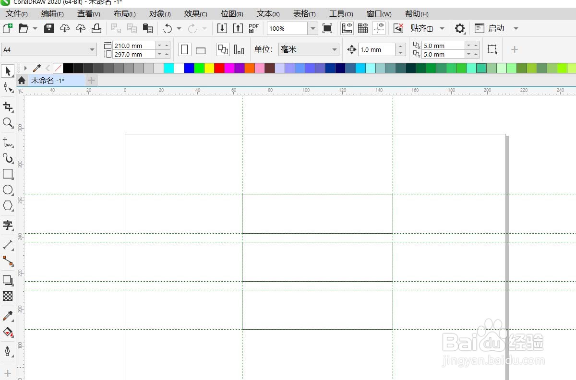Viewport: 576px width, 380px height.
Task: Select the Ellipse tool
Action: pyautogui.click(x=8, y=190)
